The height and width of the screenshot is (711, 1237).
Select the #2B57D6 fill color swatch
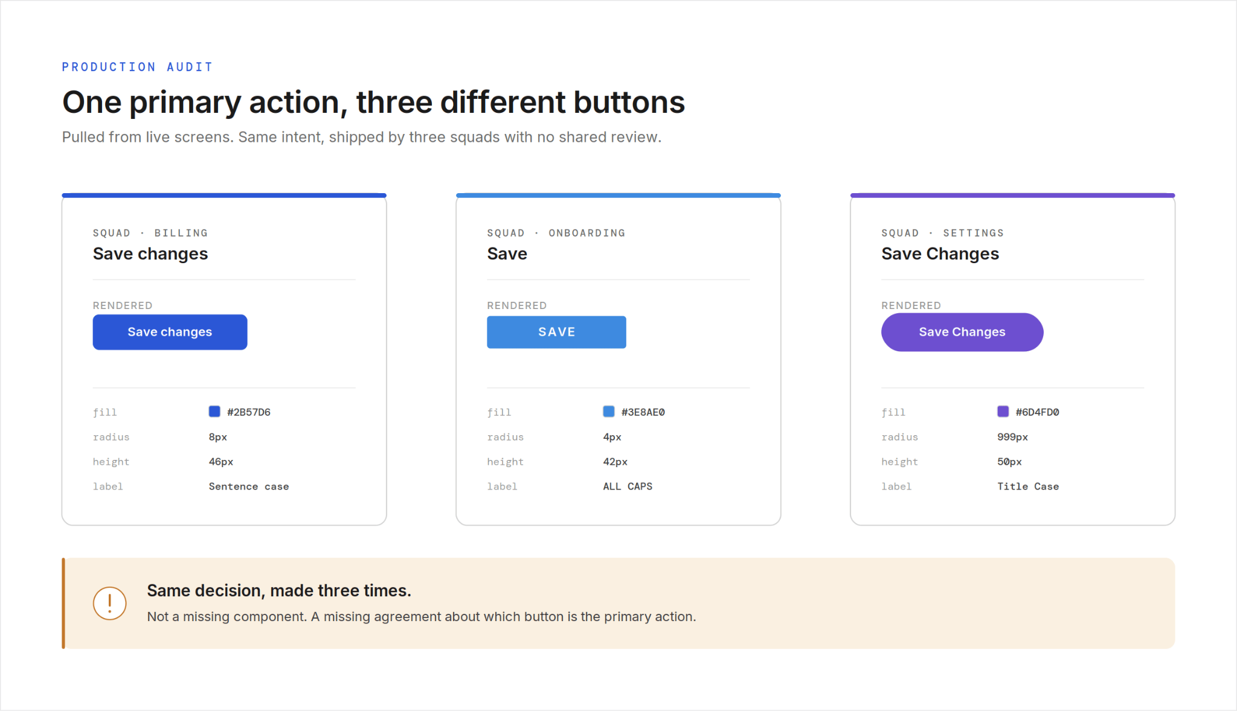click(214, 412)
